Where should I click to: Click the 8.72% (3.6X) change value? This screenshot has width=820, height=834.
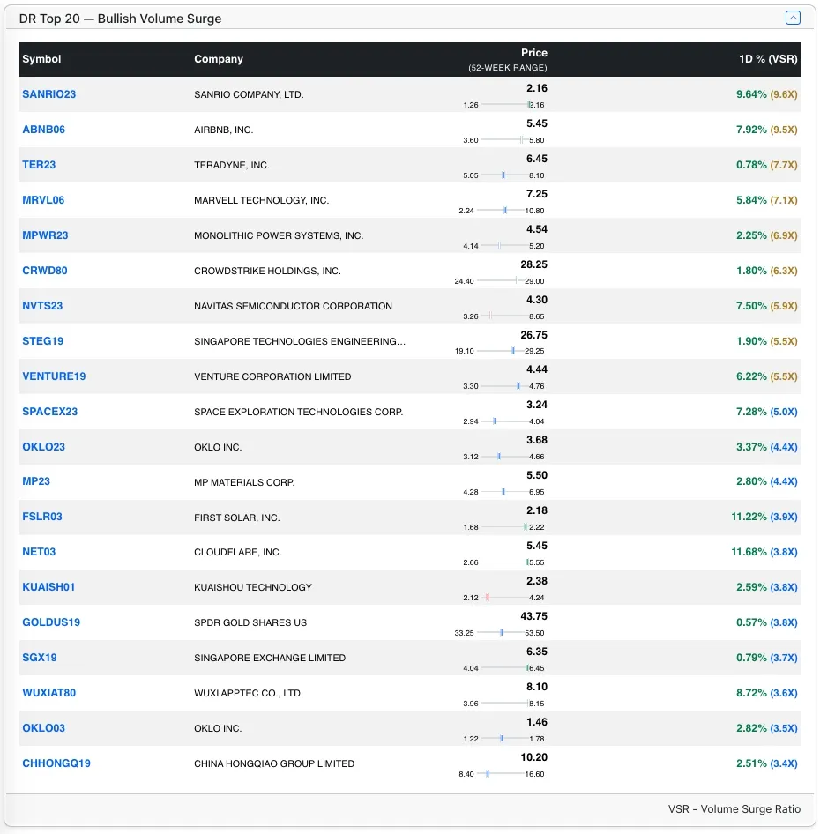(x=767, y=693)
